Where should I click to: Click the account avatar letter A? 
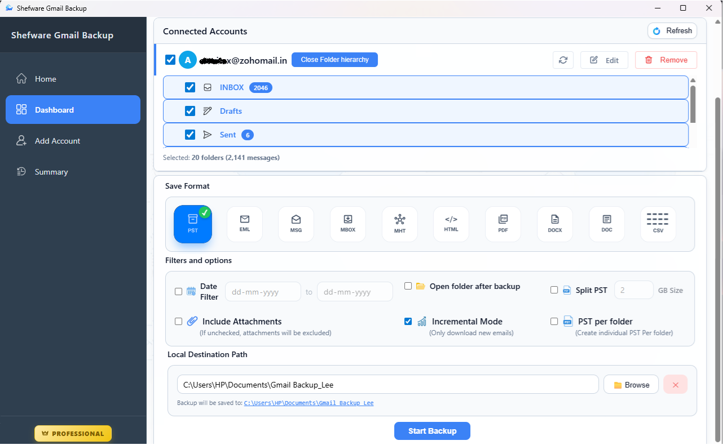188,60
